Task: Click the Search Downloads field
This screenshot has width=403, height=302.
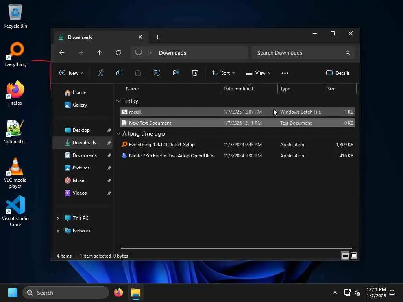Action: point(303,53)
